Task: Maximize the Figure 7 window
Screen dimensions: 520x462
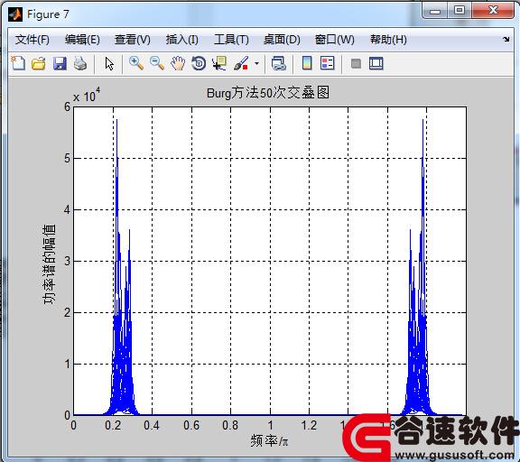Action: click(459, 11)
